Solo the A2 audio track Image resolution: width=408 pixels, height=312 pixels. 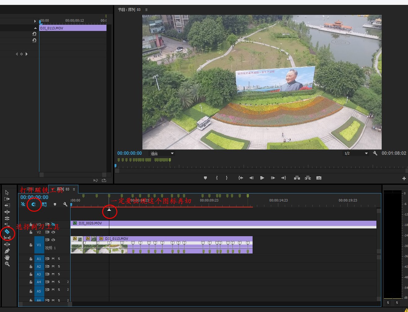[x=59, y=266]
